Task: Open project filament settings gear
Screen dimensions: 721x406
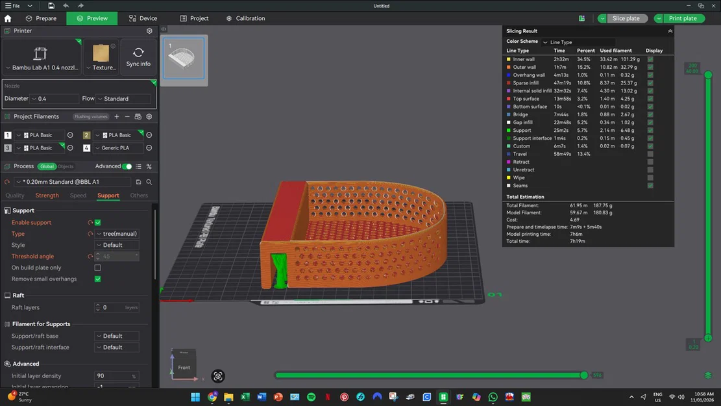Action: pyautogui.click(x=149, y=116)
